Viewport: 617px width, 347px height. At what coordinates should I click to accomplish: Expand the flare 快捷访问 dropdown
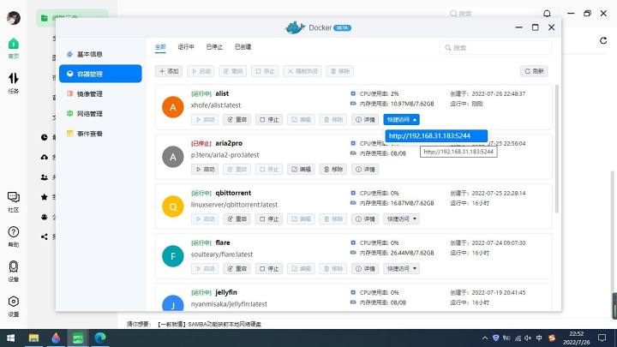pos(401,269)
